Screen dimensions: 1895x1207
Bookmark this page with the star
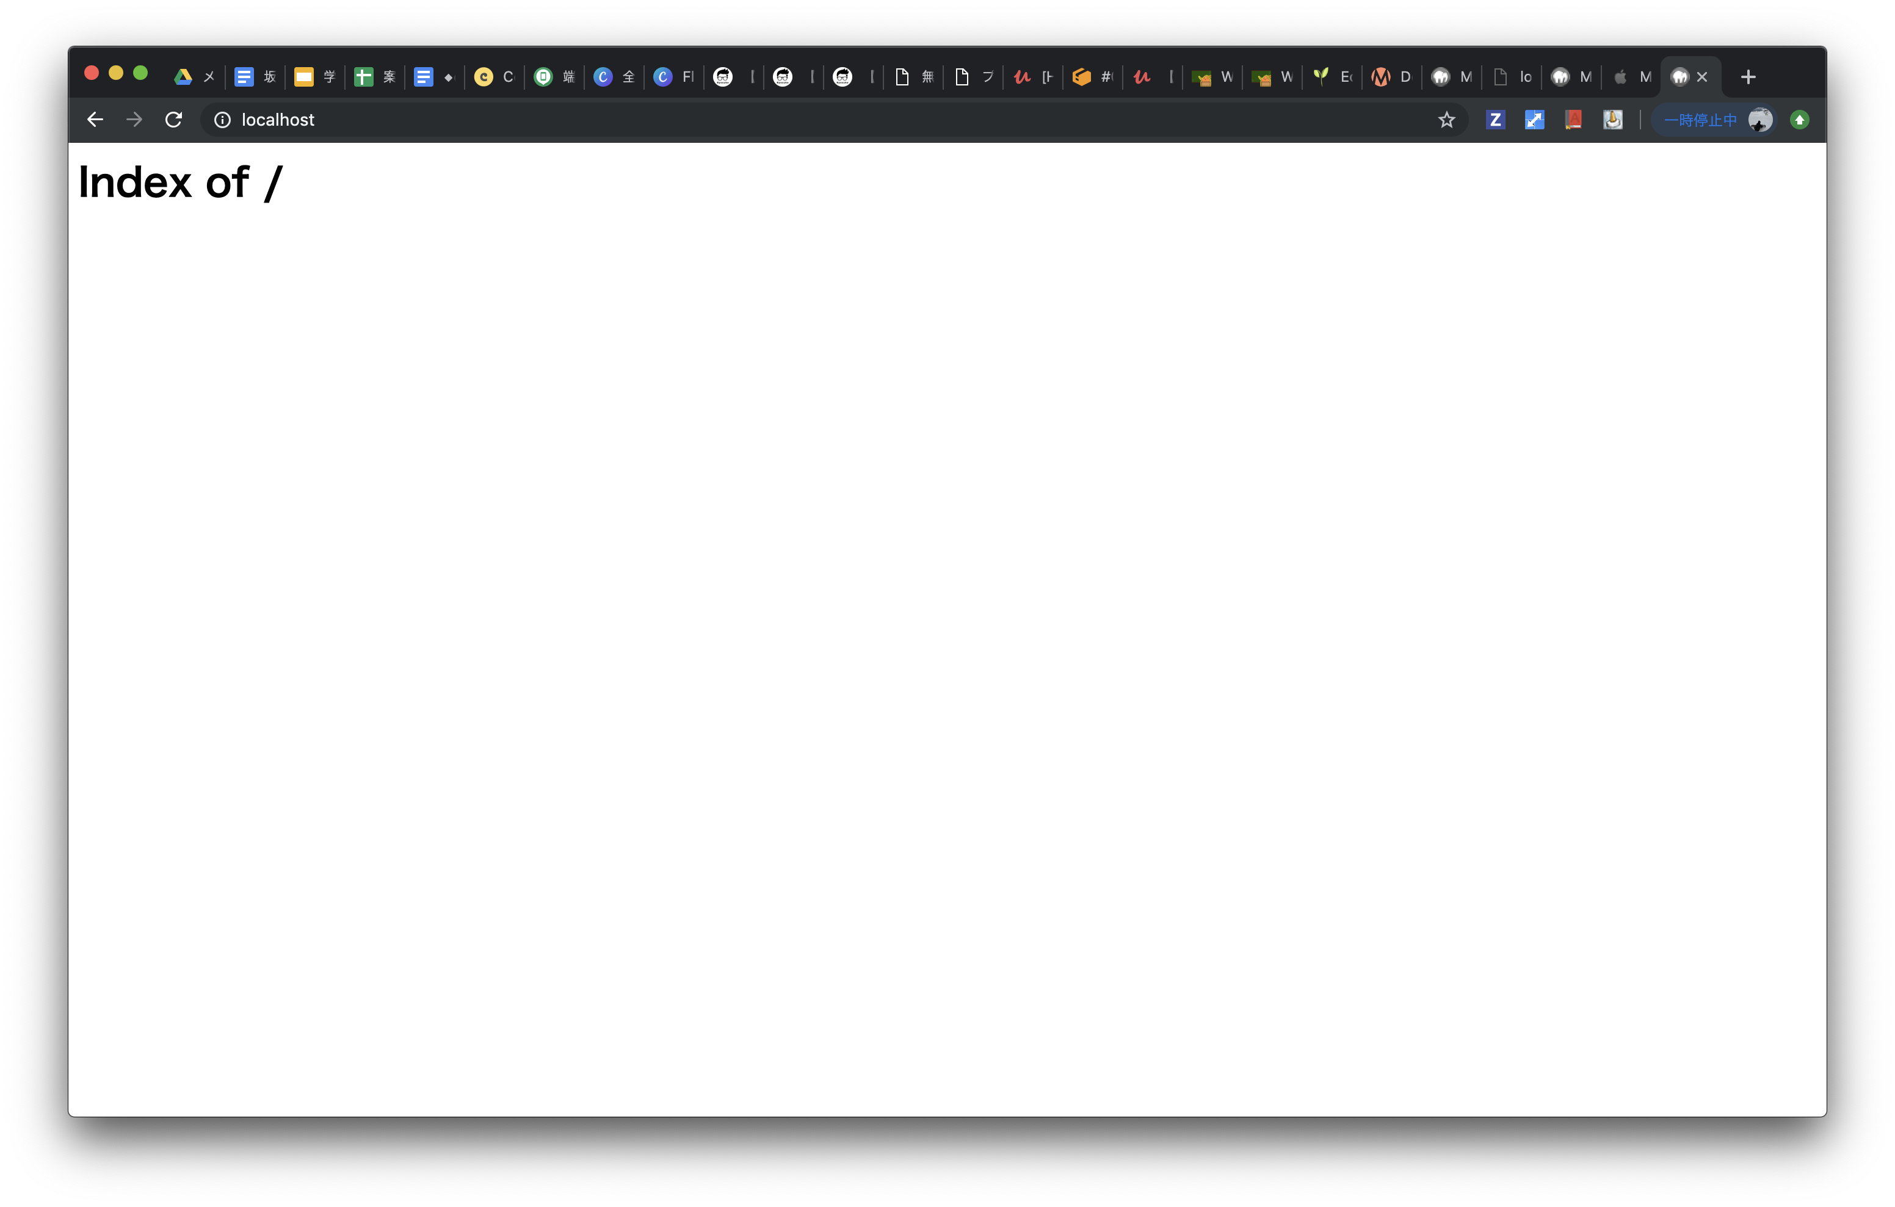1448,120
